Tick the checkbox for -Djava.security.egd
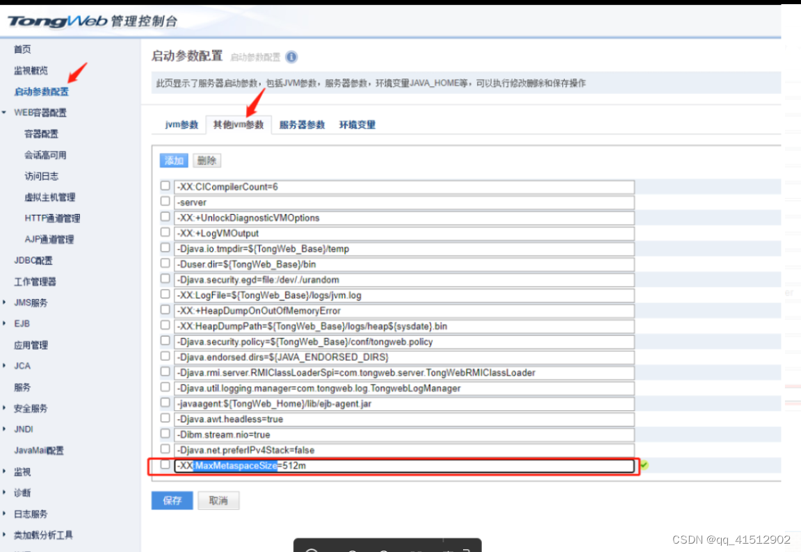This screenshot has width=801, height=552. click(x=165, y=278)
